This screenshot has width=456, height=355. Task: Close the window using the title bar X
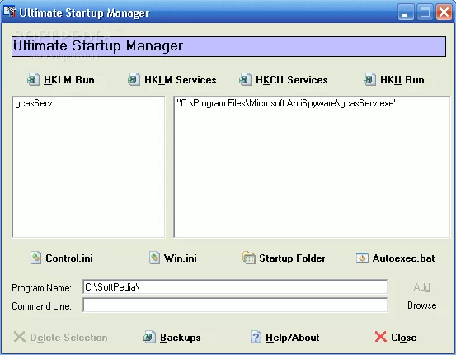click(x=444, y=12)
